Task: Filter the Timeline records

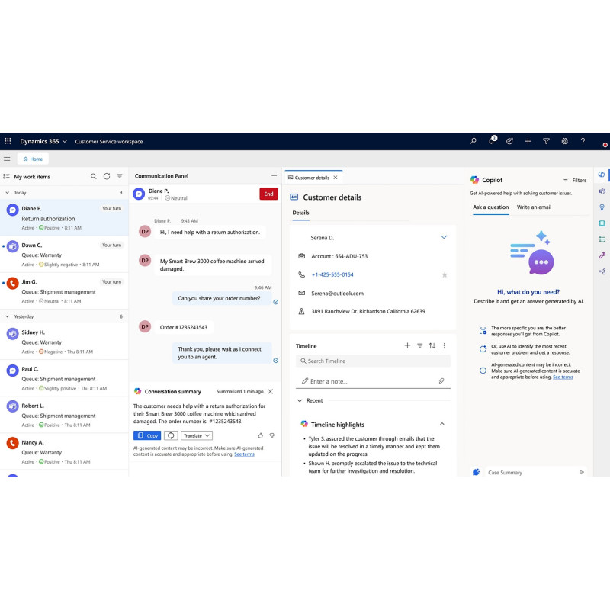Action: pos(420,345)
